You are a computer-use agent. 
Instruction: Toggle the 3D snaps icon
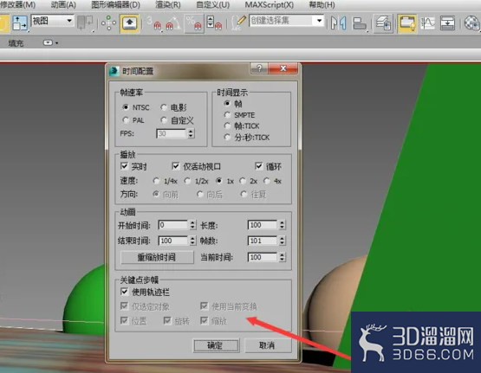(154, 23)
